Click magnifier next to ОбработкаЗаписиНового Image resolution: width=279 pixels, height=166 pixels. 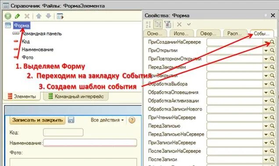click(272, 109)
